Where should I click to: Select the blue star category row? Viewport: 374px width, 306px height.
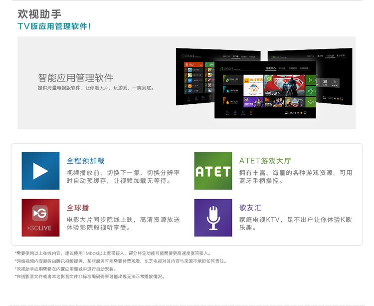(232, 91)
